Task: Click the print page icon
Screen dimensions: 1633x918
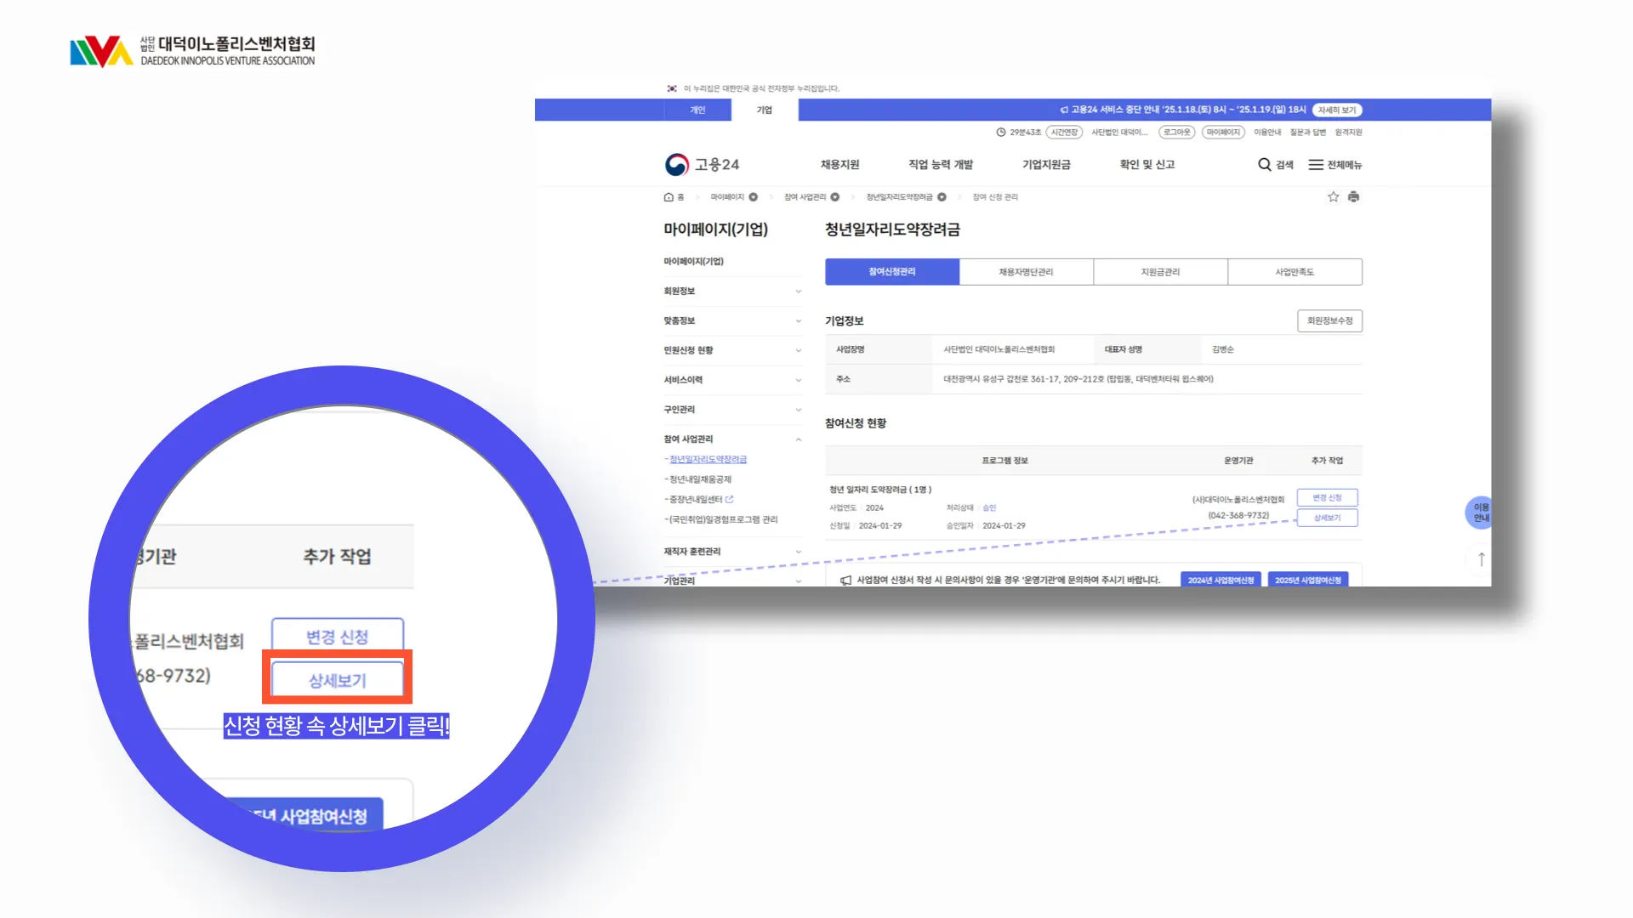Action: [x=1353, y=197]
